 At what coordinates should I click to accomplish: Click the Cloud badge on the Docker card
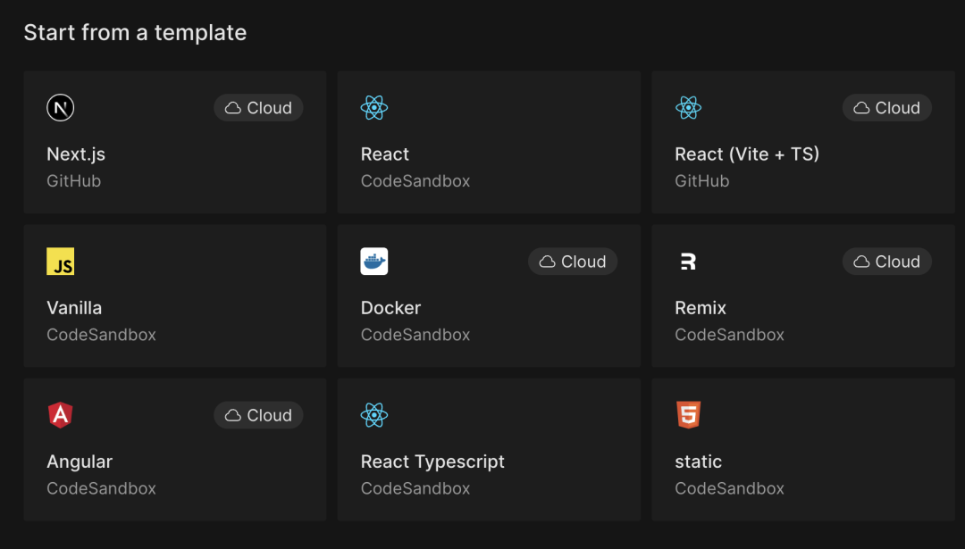[x=573, y=262]
